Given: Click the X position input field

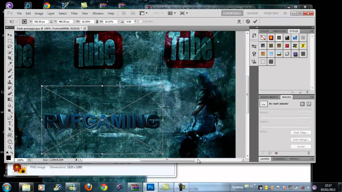Looking at the screenshot, I should coord(40,22).
